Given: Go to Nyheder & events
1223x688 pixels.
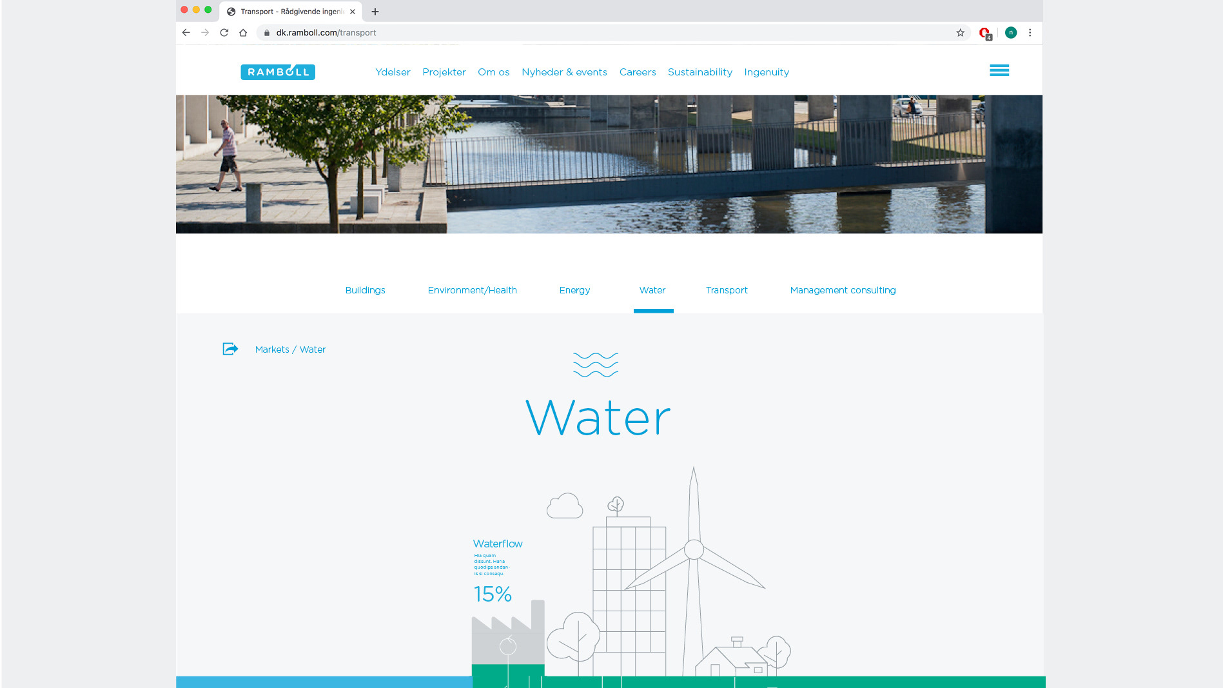Looking at the screenshot, I should [x=564, y=72].
